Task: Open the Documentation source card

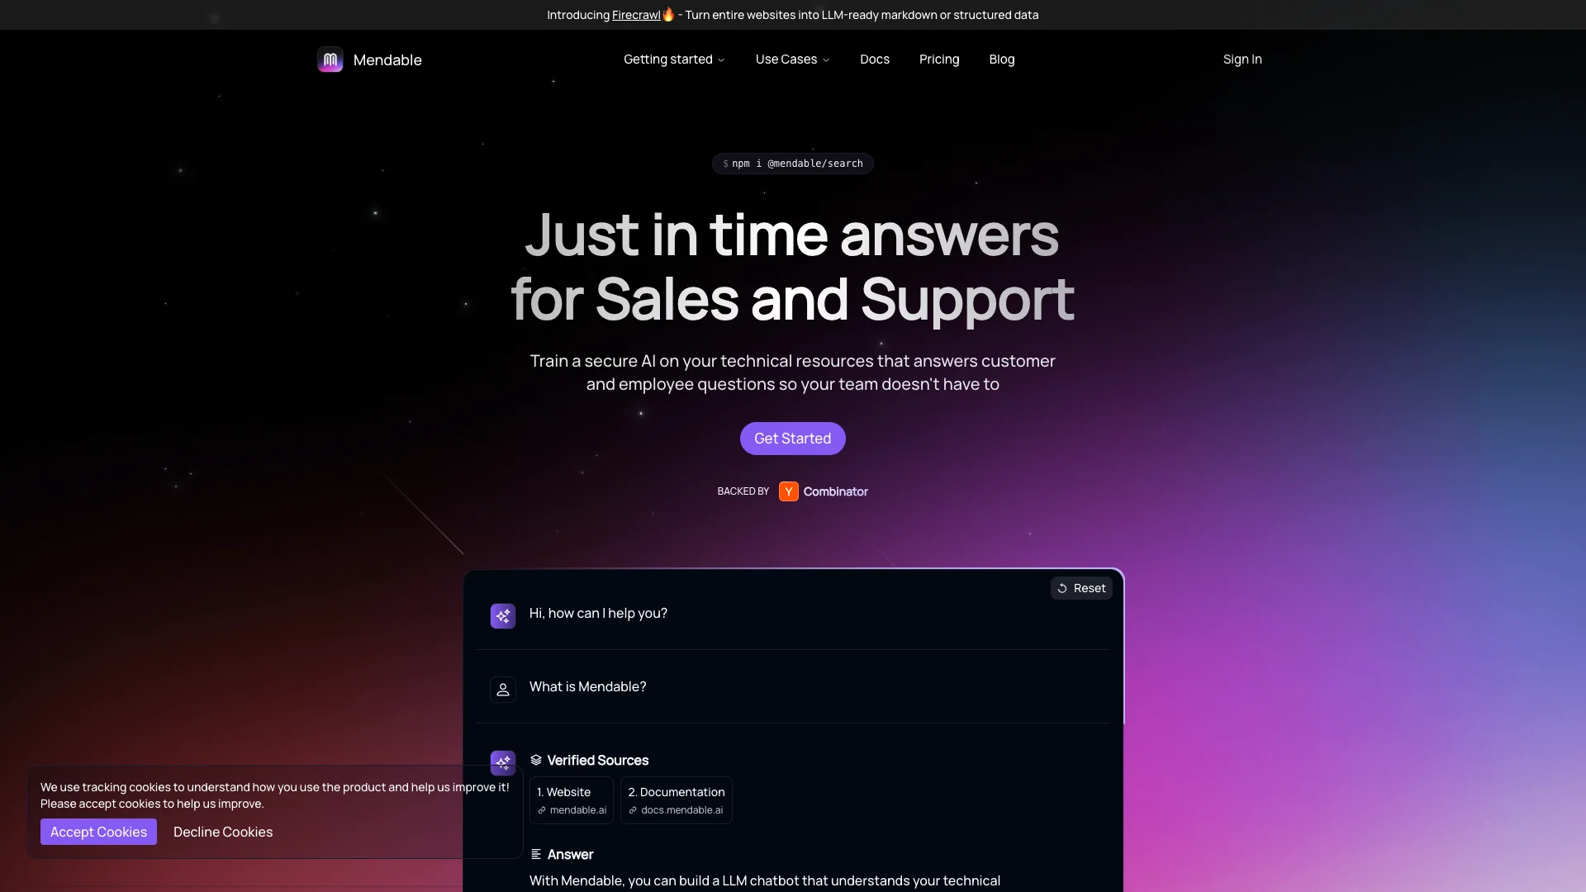Action: coord(677,800)
